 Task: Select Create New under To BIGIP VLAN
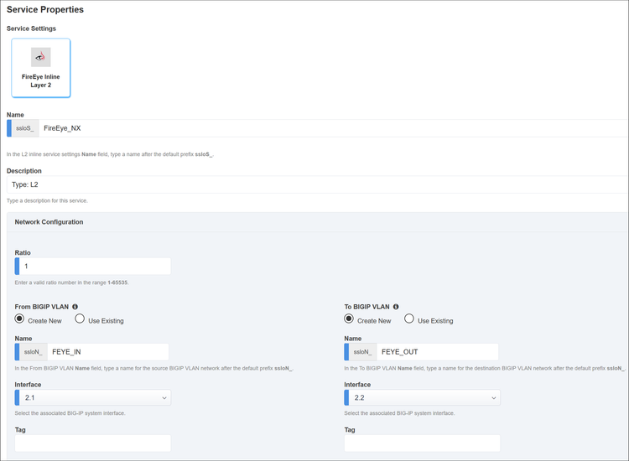pyautogui.click(x=349, y=319)
